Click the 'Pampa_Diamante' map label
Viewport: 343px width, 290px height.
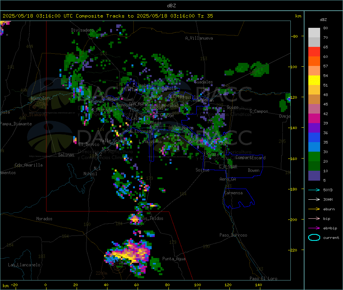click(x=16, y=124)
